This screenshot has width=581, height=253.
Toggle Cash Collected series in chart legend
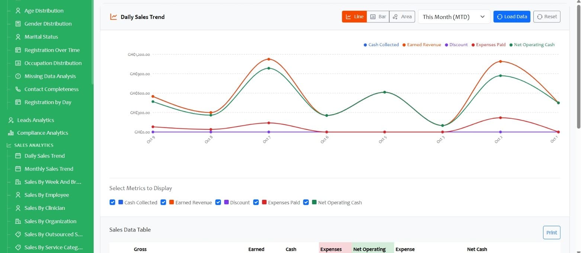pyautogui.click(x=381, y=45)
